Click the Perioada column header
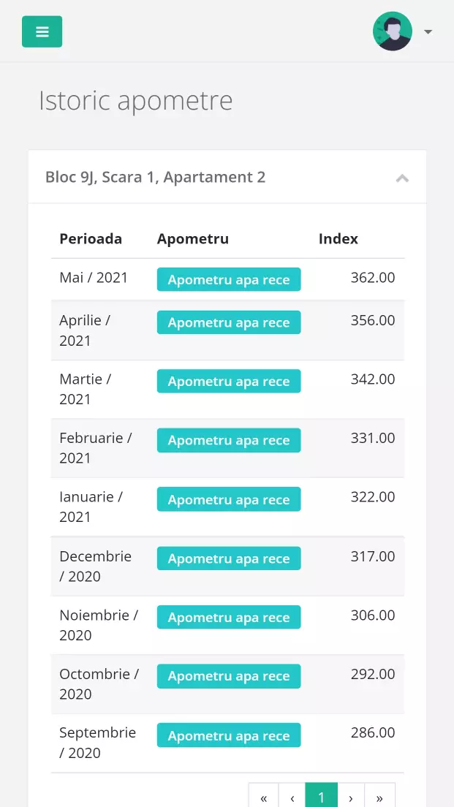This screenshot has width=454, height=807. (x=91, y=239)
